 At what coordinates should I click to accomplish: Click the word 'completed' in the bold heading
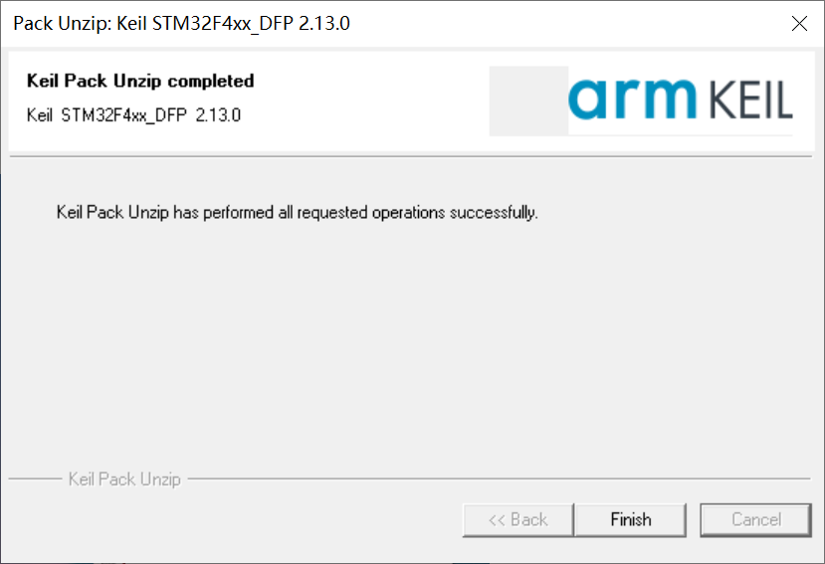pos(212,81)
